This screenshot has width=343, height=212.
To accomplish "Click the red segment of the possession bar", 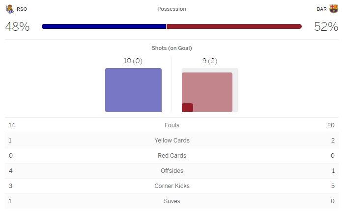I will point(234,26).
